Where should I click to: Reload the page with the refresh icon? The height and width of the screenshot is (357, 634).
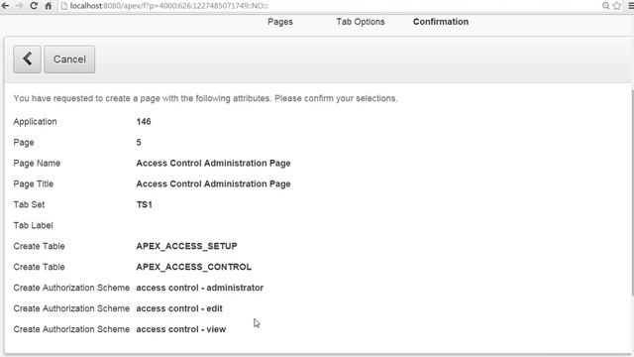(x=34, y=6)
